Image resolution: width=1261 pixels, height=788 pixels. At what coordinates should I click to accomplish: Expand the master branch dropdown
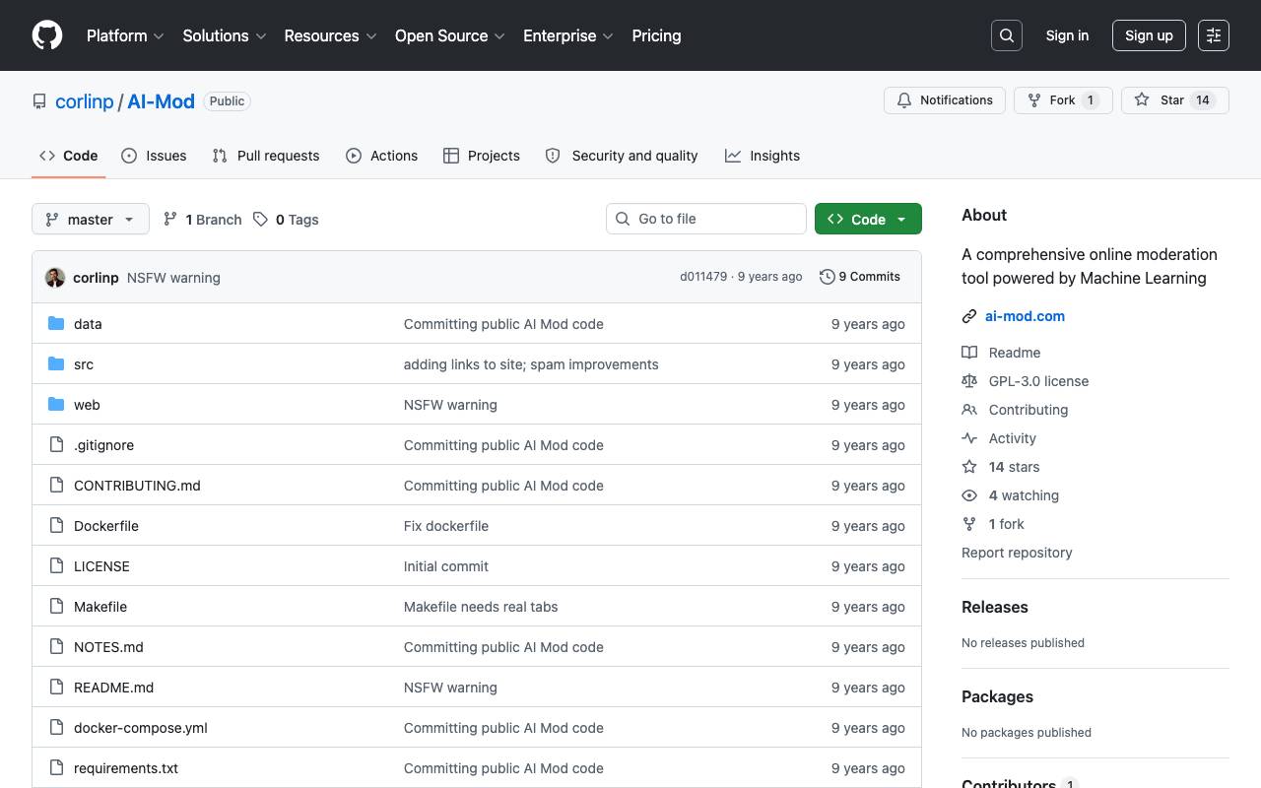coord(91,219)
